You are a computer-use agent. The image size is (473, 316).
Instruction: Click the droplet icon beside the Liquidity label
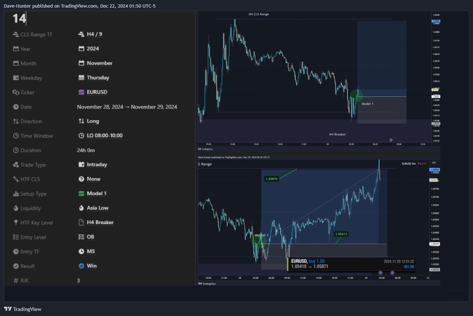(16, 208)
